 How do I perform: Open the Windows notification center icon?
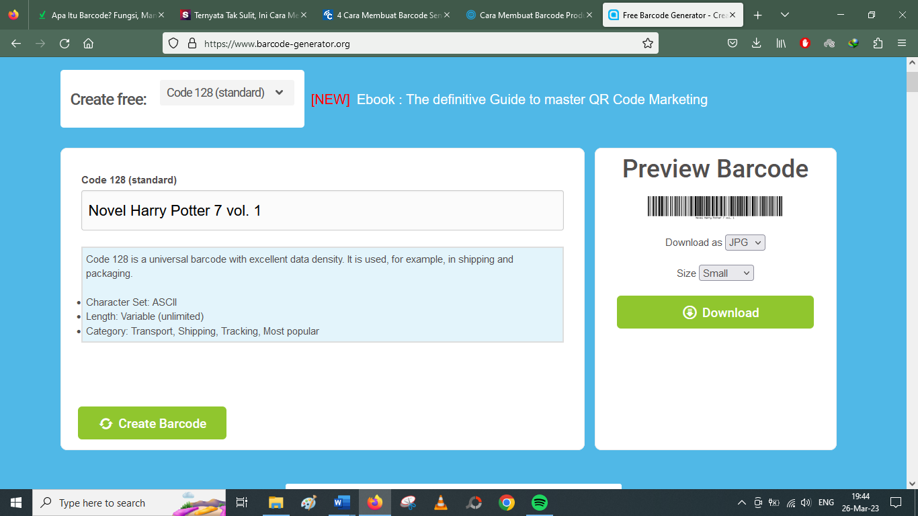(895, 503)
